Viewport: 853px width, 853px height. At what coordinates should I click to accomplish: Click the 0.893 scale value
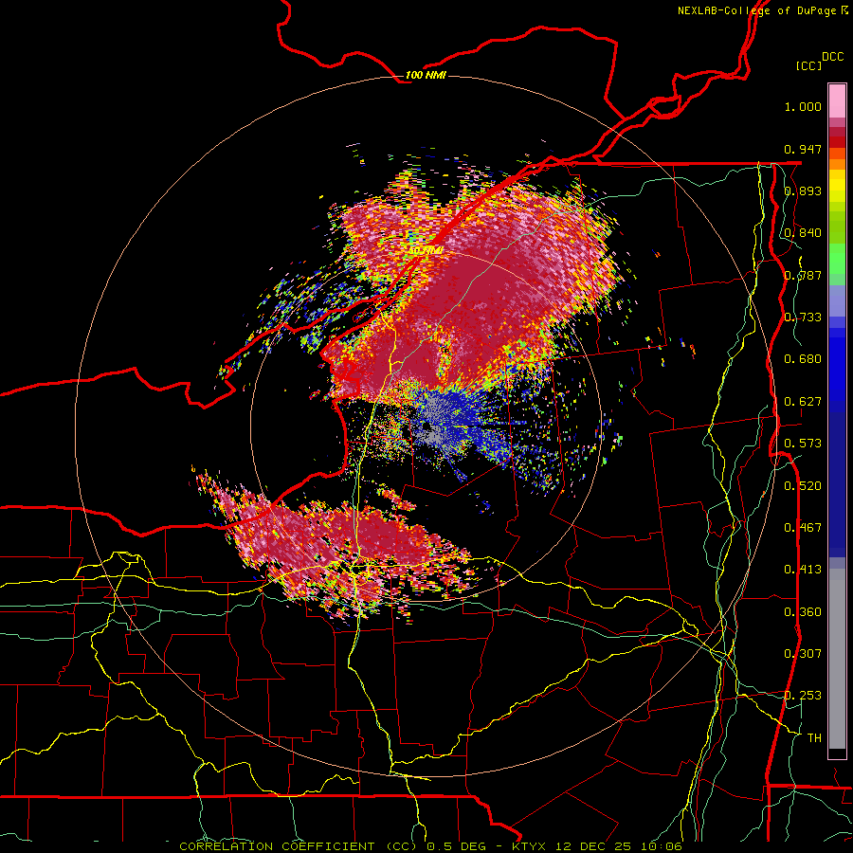(x=803, y=191)
